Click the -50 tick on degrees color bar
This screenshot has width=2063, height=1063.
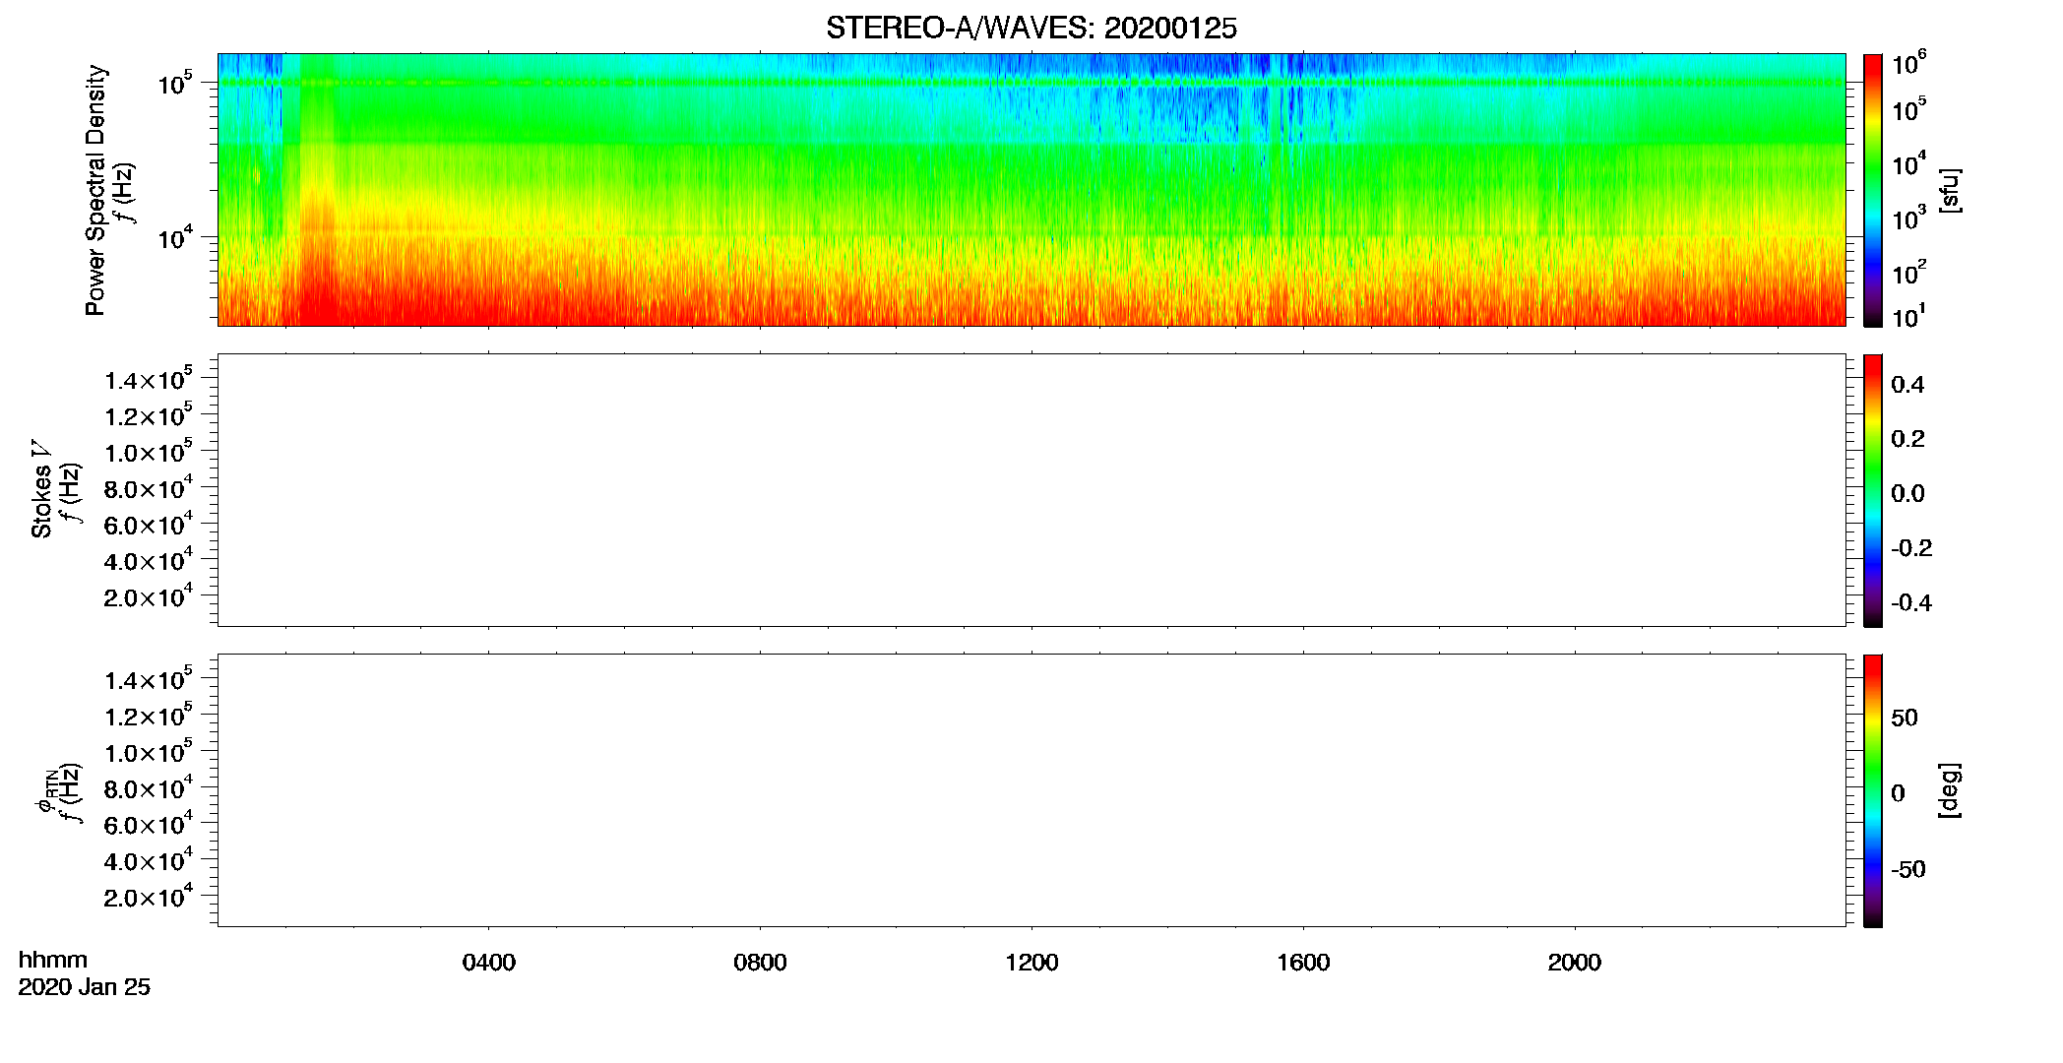tap(1907, 870)
